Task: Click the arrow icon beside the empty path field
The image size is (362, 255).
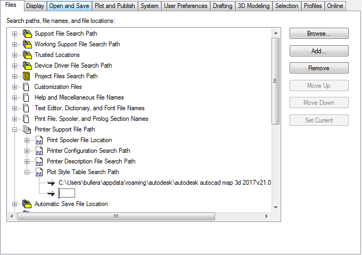Action: 51,193
